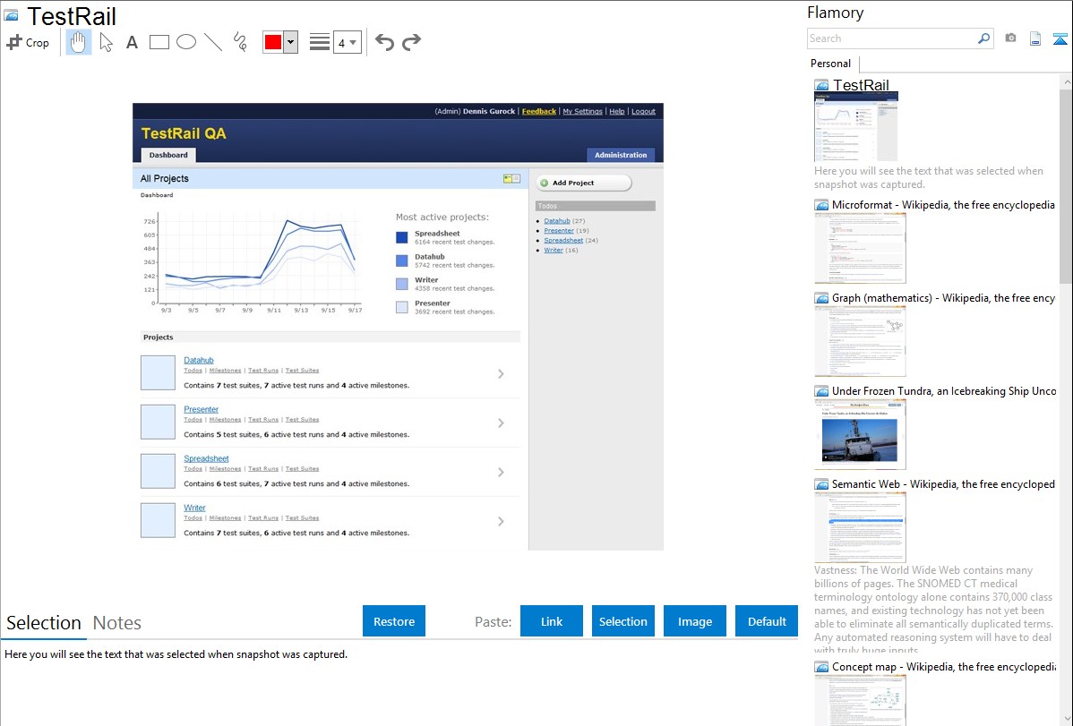
Task: Open the Microformat Wikipedia snapshot thumbnail
Action: [x=860, y=248]
